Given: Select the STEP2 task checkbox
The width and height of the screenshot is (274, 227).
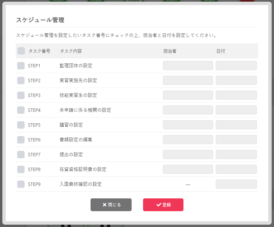Looking at the screenshot, I should pos(21,80).
